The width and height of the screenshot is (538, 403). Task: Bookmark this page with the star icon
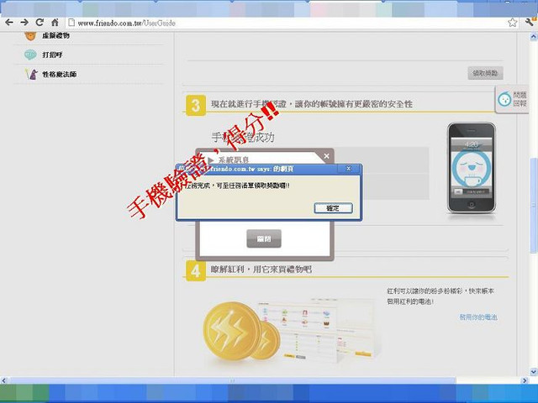[x=512, y=23]
